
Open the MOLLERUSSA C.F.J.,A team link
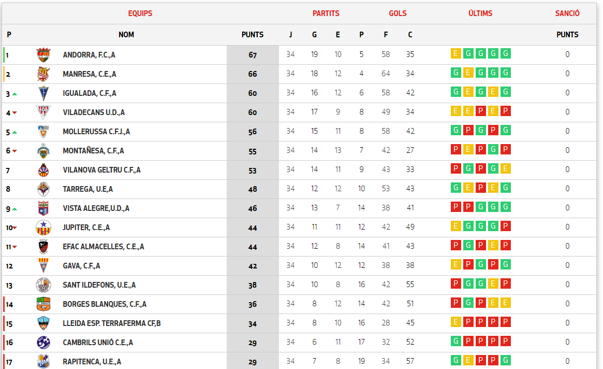coord(96,132)
